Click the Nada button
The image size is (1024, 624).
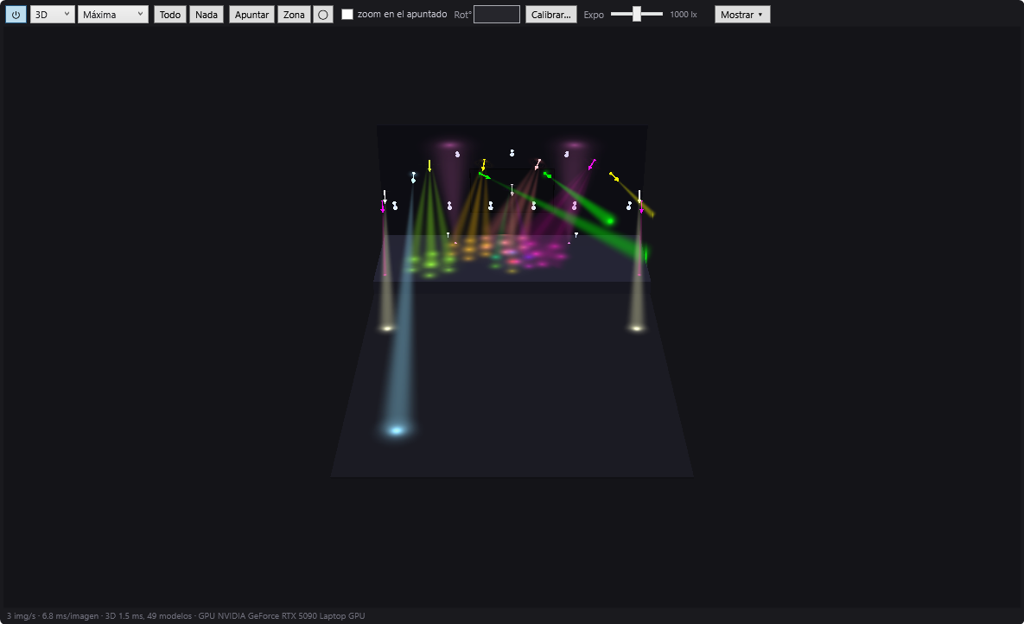click(x=207, y=15)
